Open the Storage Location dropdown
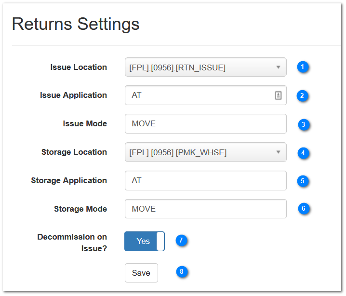This screenshot has width=346, height=296. [x=206, y=152]
